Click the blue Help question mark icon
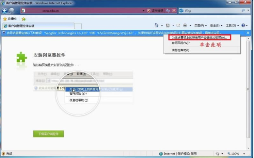Image resolution: width=254 pixels, height=158 pixels. pyautogui.click(x=243, y=26)
